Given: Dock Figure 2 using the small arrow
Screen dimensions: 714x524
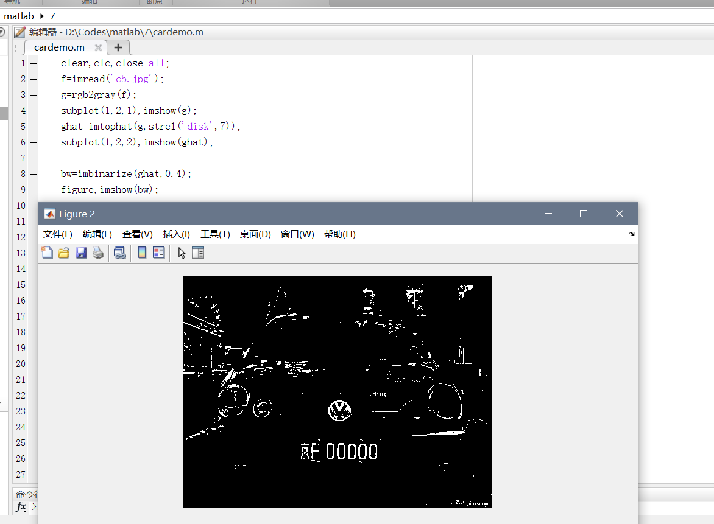Looking at the screenshot, I should (632, 234).
